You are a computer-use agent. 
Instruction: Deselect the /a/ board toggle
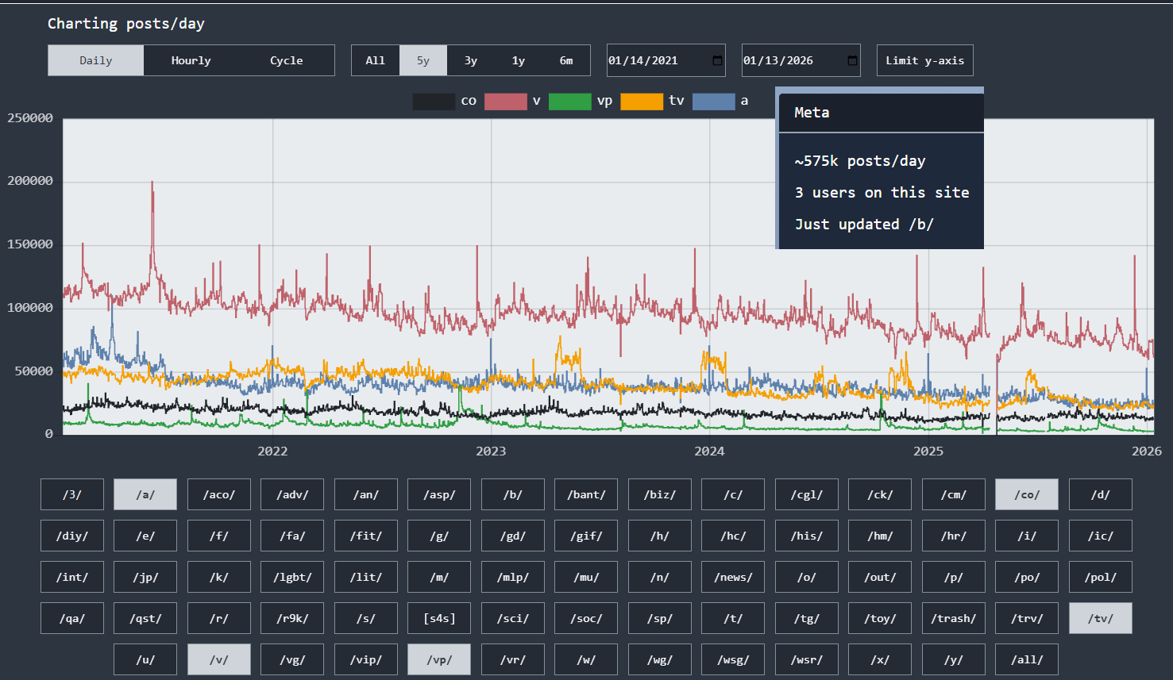[x=145, y=494]
